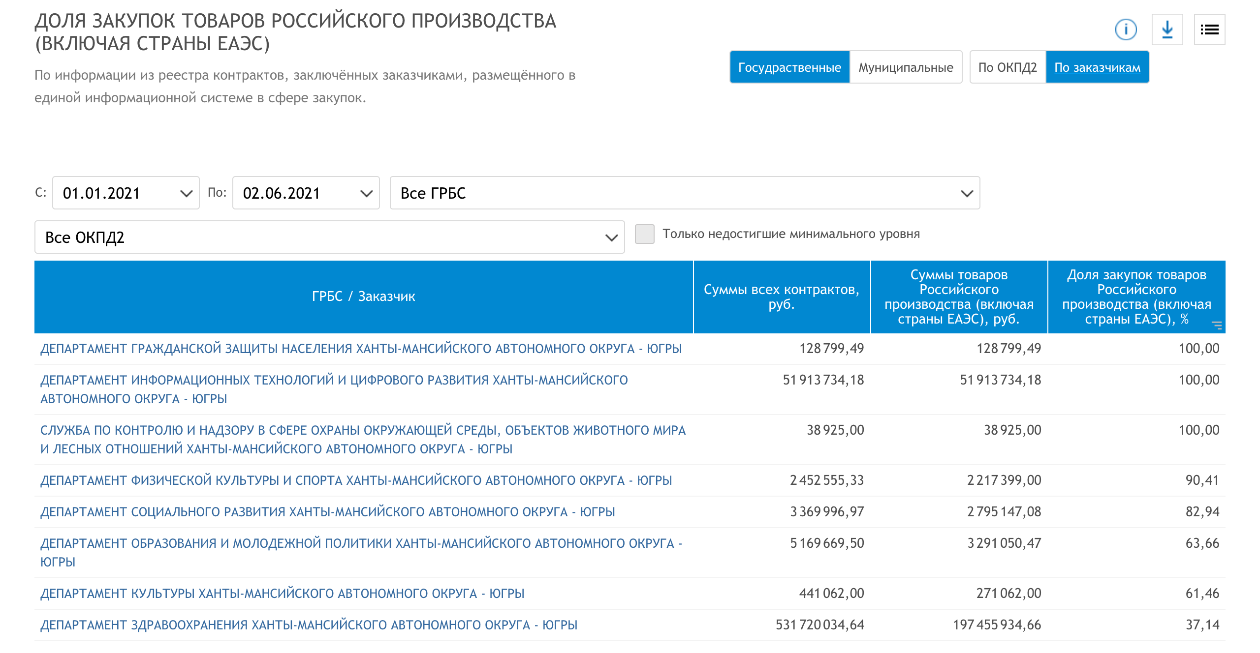The height and width of the screenshot is (653, 1260).
Task: Open the end date 02.06.2021 dropdown
Action: coord(306,193)
